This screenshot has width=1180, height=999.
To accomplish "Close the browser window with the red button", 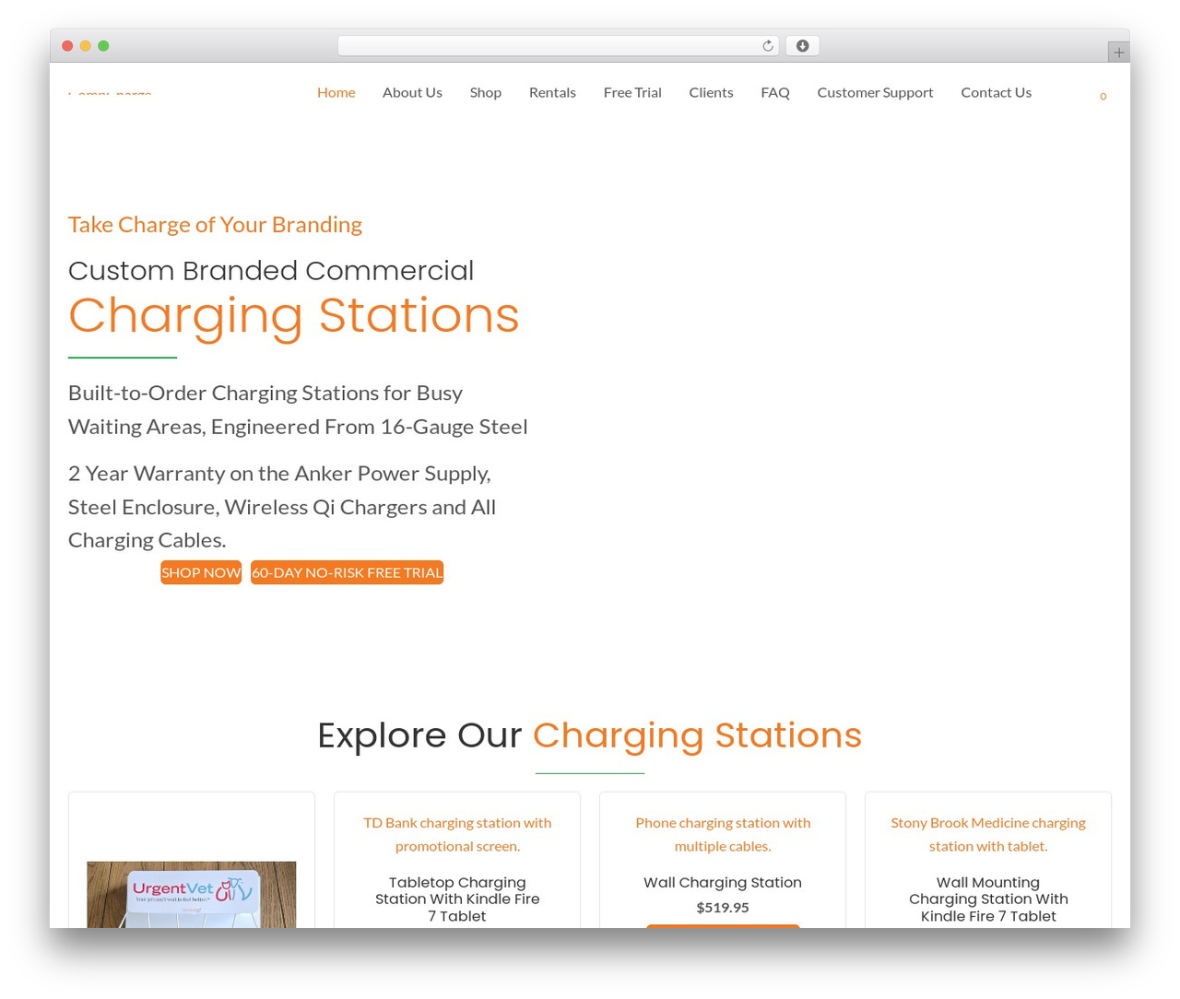I will pyautogui.click(x=67, y=46).
